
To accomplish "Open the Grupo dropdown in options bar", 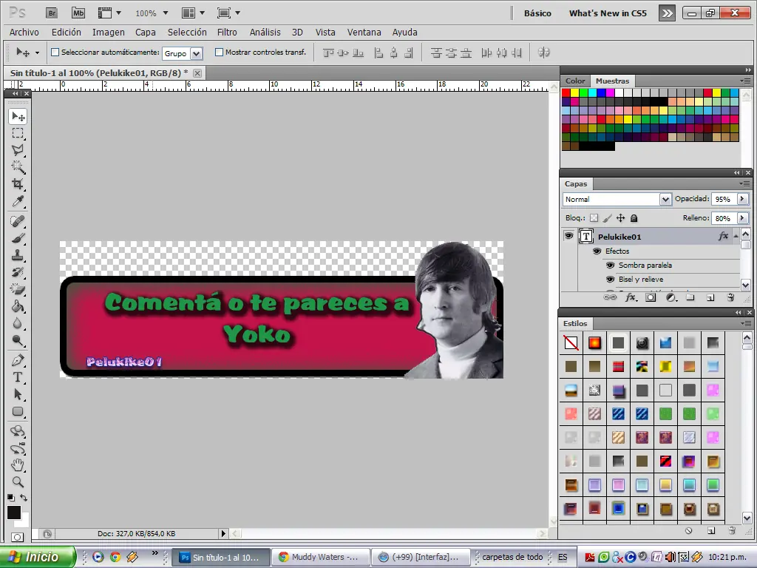I will (183, 53).
